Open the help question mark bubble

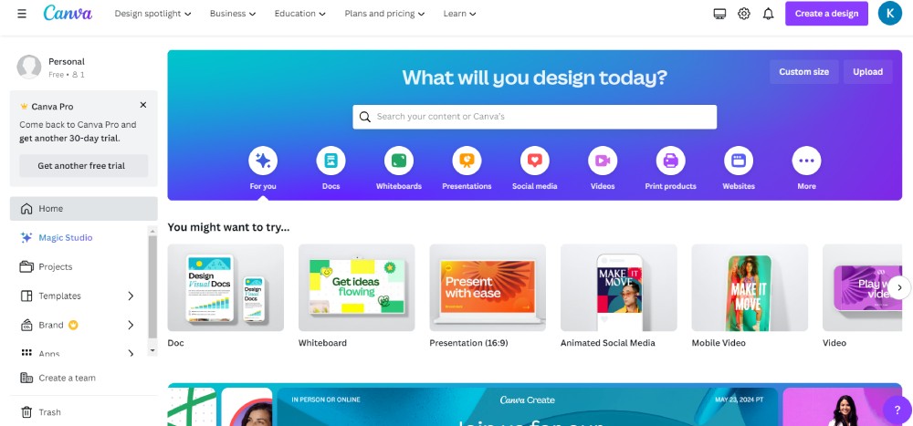coord(897,410)
